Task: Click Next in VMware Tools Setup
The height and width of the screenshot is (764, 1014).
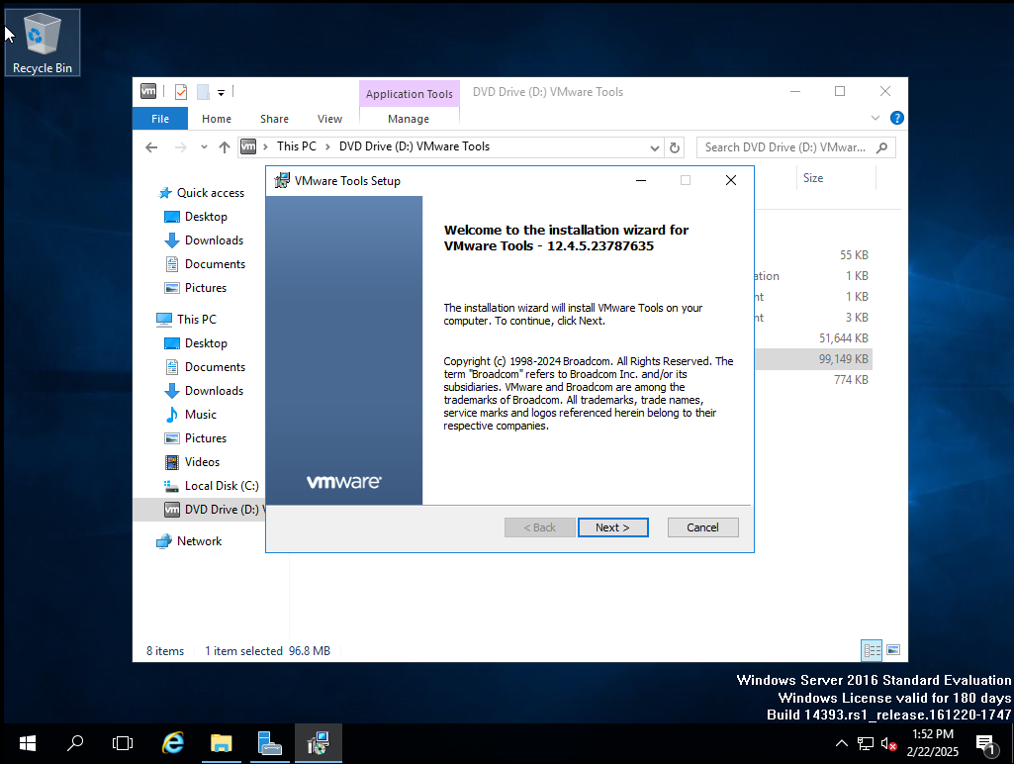Action: [x=612, y=527]
